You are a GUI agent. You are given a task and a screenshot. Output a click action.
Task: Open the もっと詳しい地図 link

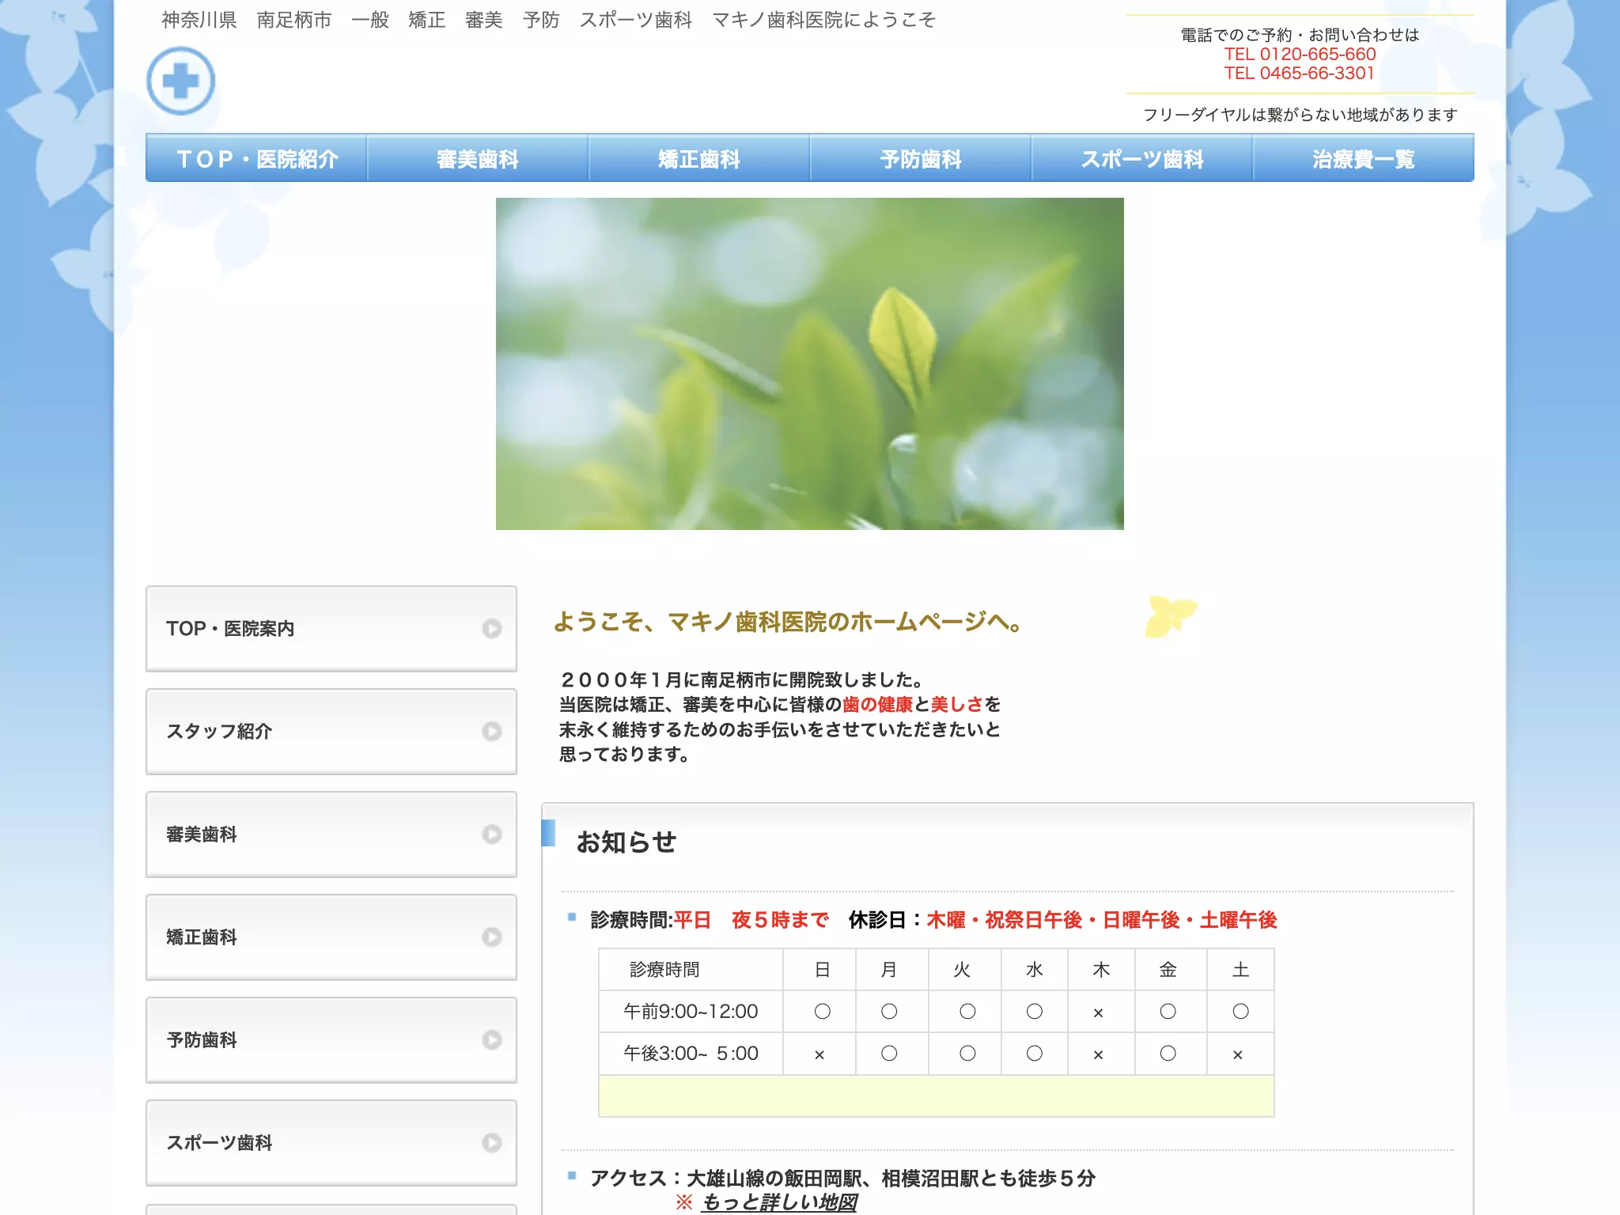pyautogui.click(x=778, y=1202)
